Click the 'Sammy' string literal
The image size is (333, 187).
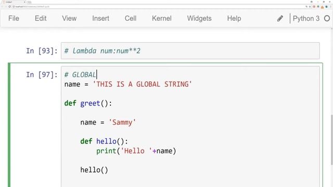(x=122, y=123)
